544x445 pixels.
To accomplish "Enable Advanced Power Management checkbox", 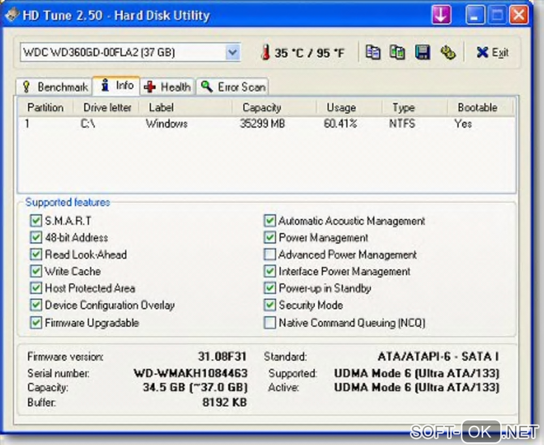I will coord(270,255).
